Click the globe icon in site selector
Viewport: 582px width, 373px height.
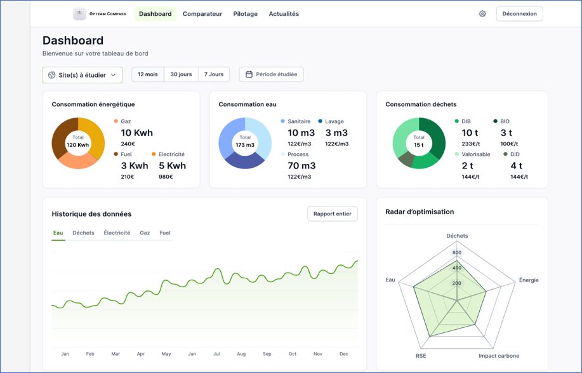coord(52,75)
